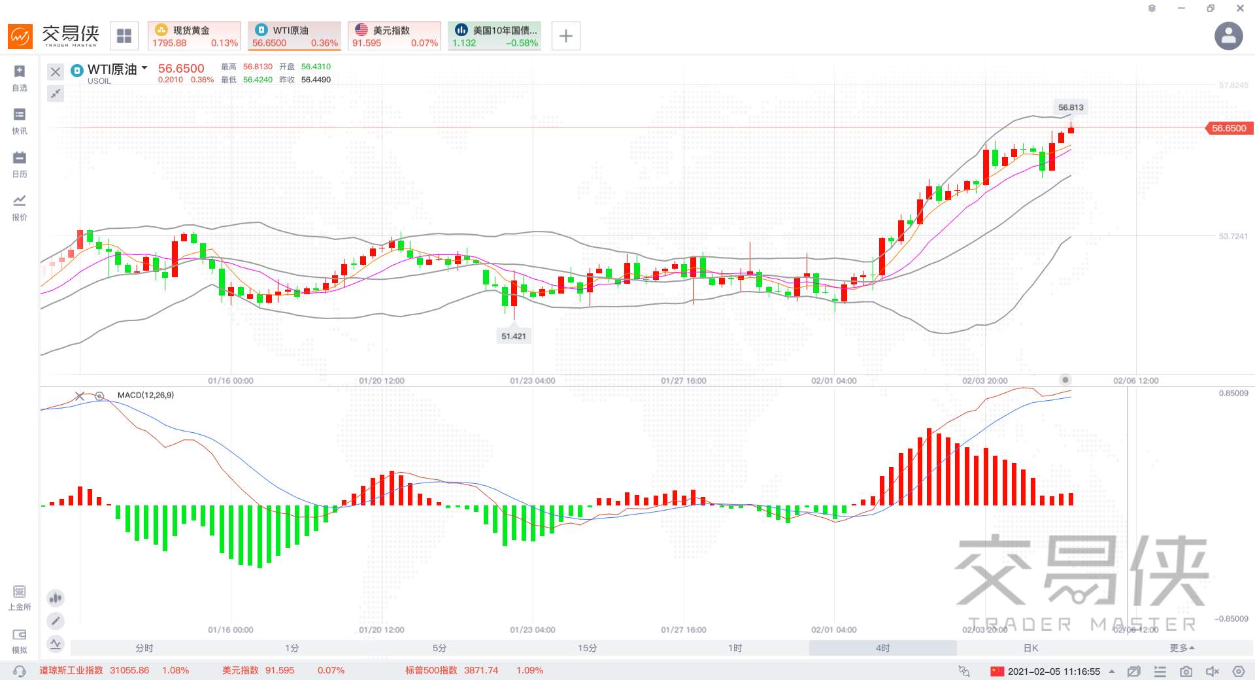
Task: Click the MACD(12,26,9) indicator label
Action: click(x=146, y=396)
